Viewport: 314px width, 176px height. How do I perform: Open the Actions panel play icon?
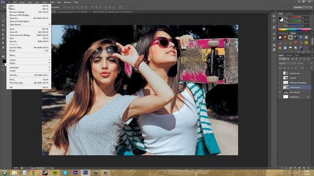pyautogui.click(x=274, y=16)
